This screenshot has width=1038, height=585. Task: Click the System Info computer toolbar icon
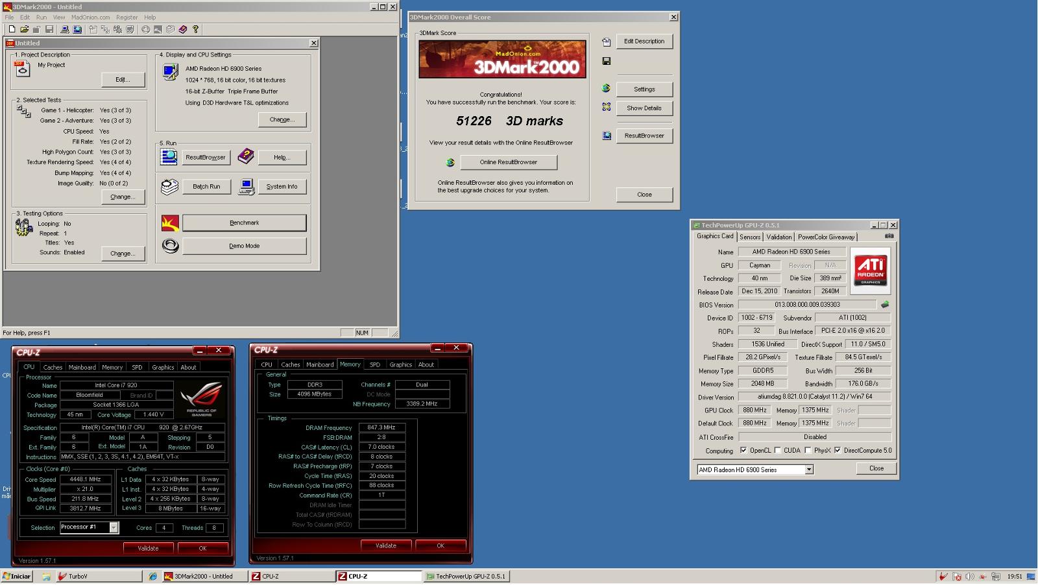pos(65,29)
